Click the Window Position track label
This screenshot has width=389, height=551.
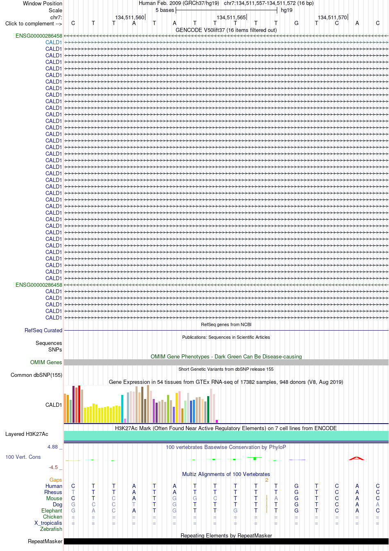[43, 3]
